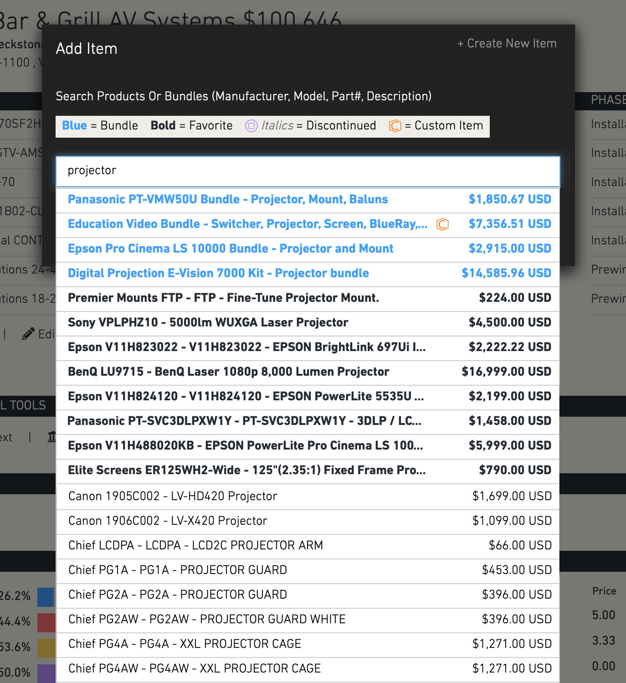Click the pencil Edit icon behind dialog

pos(28,334)
